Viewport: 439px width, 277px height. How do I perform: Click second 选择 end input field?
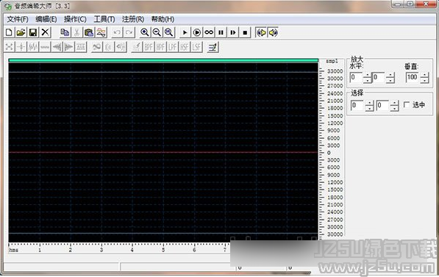pyautogui.click(x=382, y=106)
